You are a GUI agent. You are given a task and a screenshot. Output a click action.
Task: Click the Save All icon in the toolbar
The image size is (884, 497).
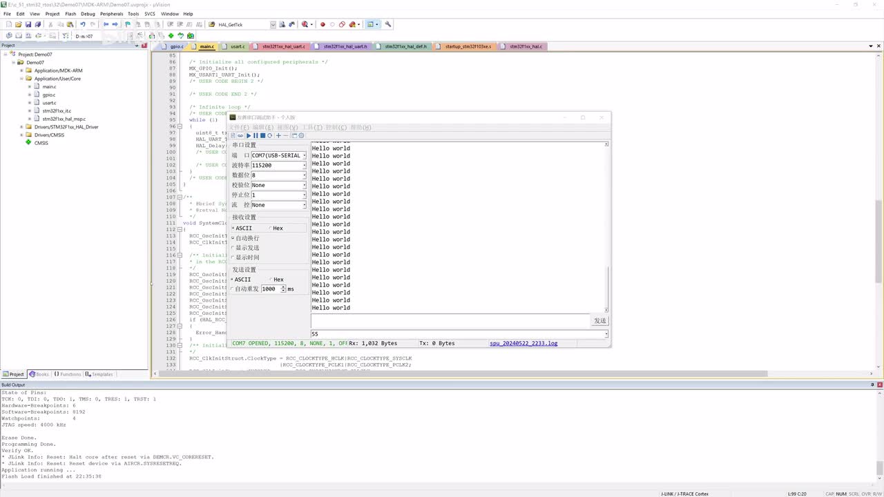(37, 24)
